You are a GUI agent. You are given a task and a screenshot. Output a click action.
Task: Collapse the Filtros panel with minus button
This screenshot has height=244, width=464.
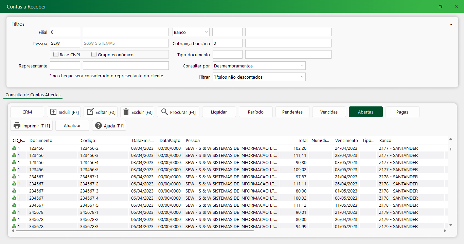[x=451, y=24]
